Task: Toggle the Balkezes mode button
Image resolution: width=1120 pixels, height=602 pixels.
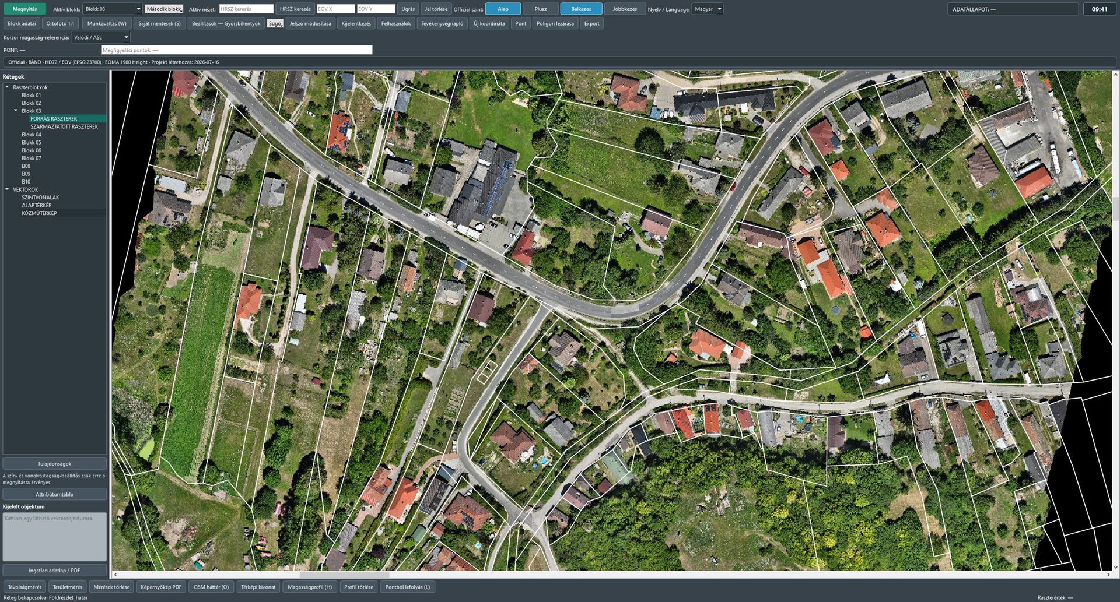Action: point(581,9)
